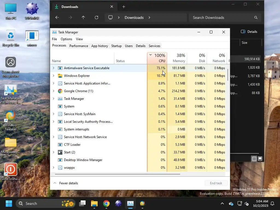Click the End task button
The width and height of the screenshot is (280, 210).
tap(216, 183)
